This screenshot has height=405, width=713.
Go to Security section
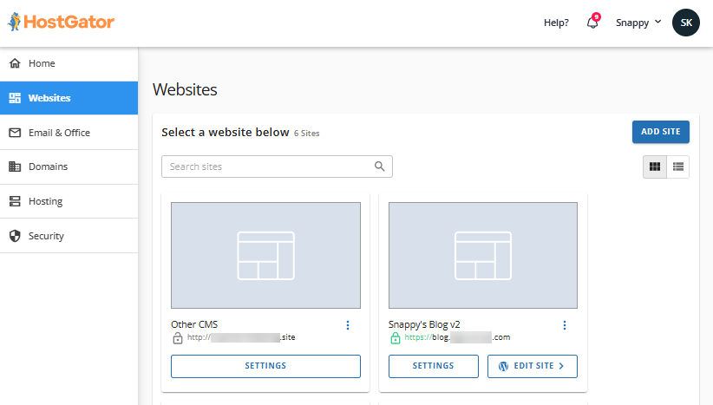click(69, 236)
